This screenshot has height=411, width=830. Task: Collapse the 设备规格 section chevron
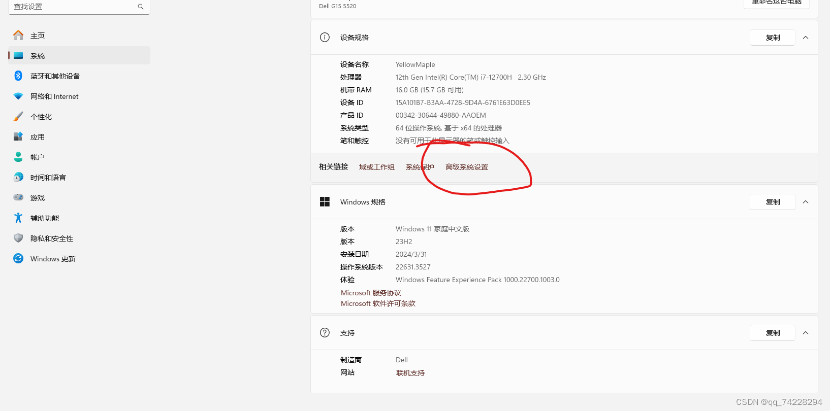(x=806, y=38)
